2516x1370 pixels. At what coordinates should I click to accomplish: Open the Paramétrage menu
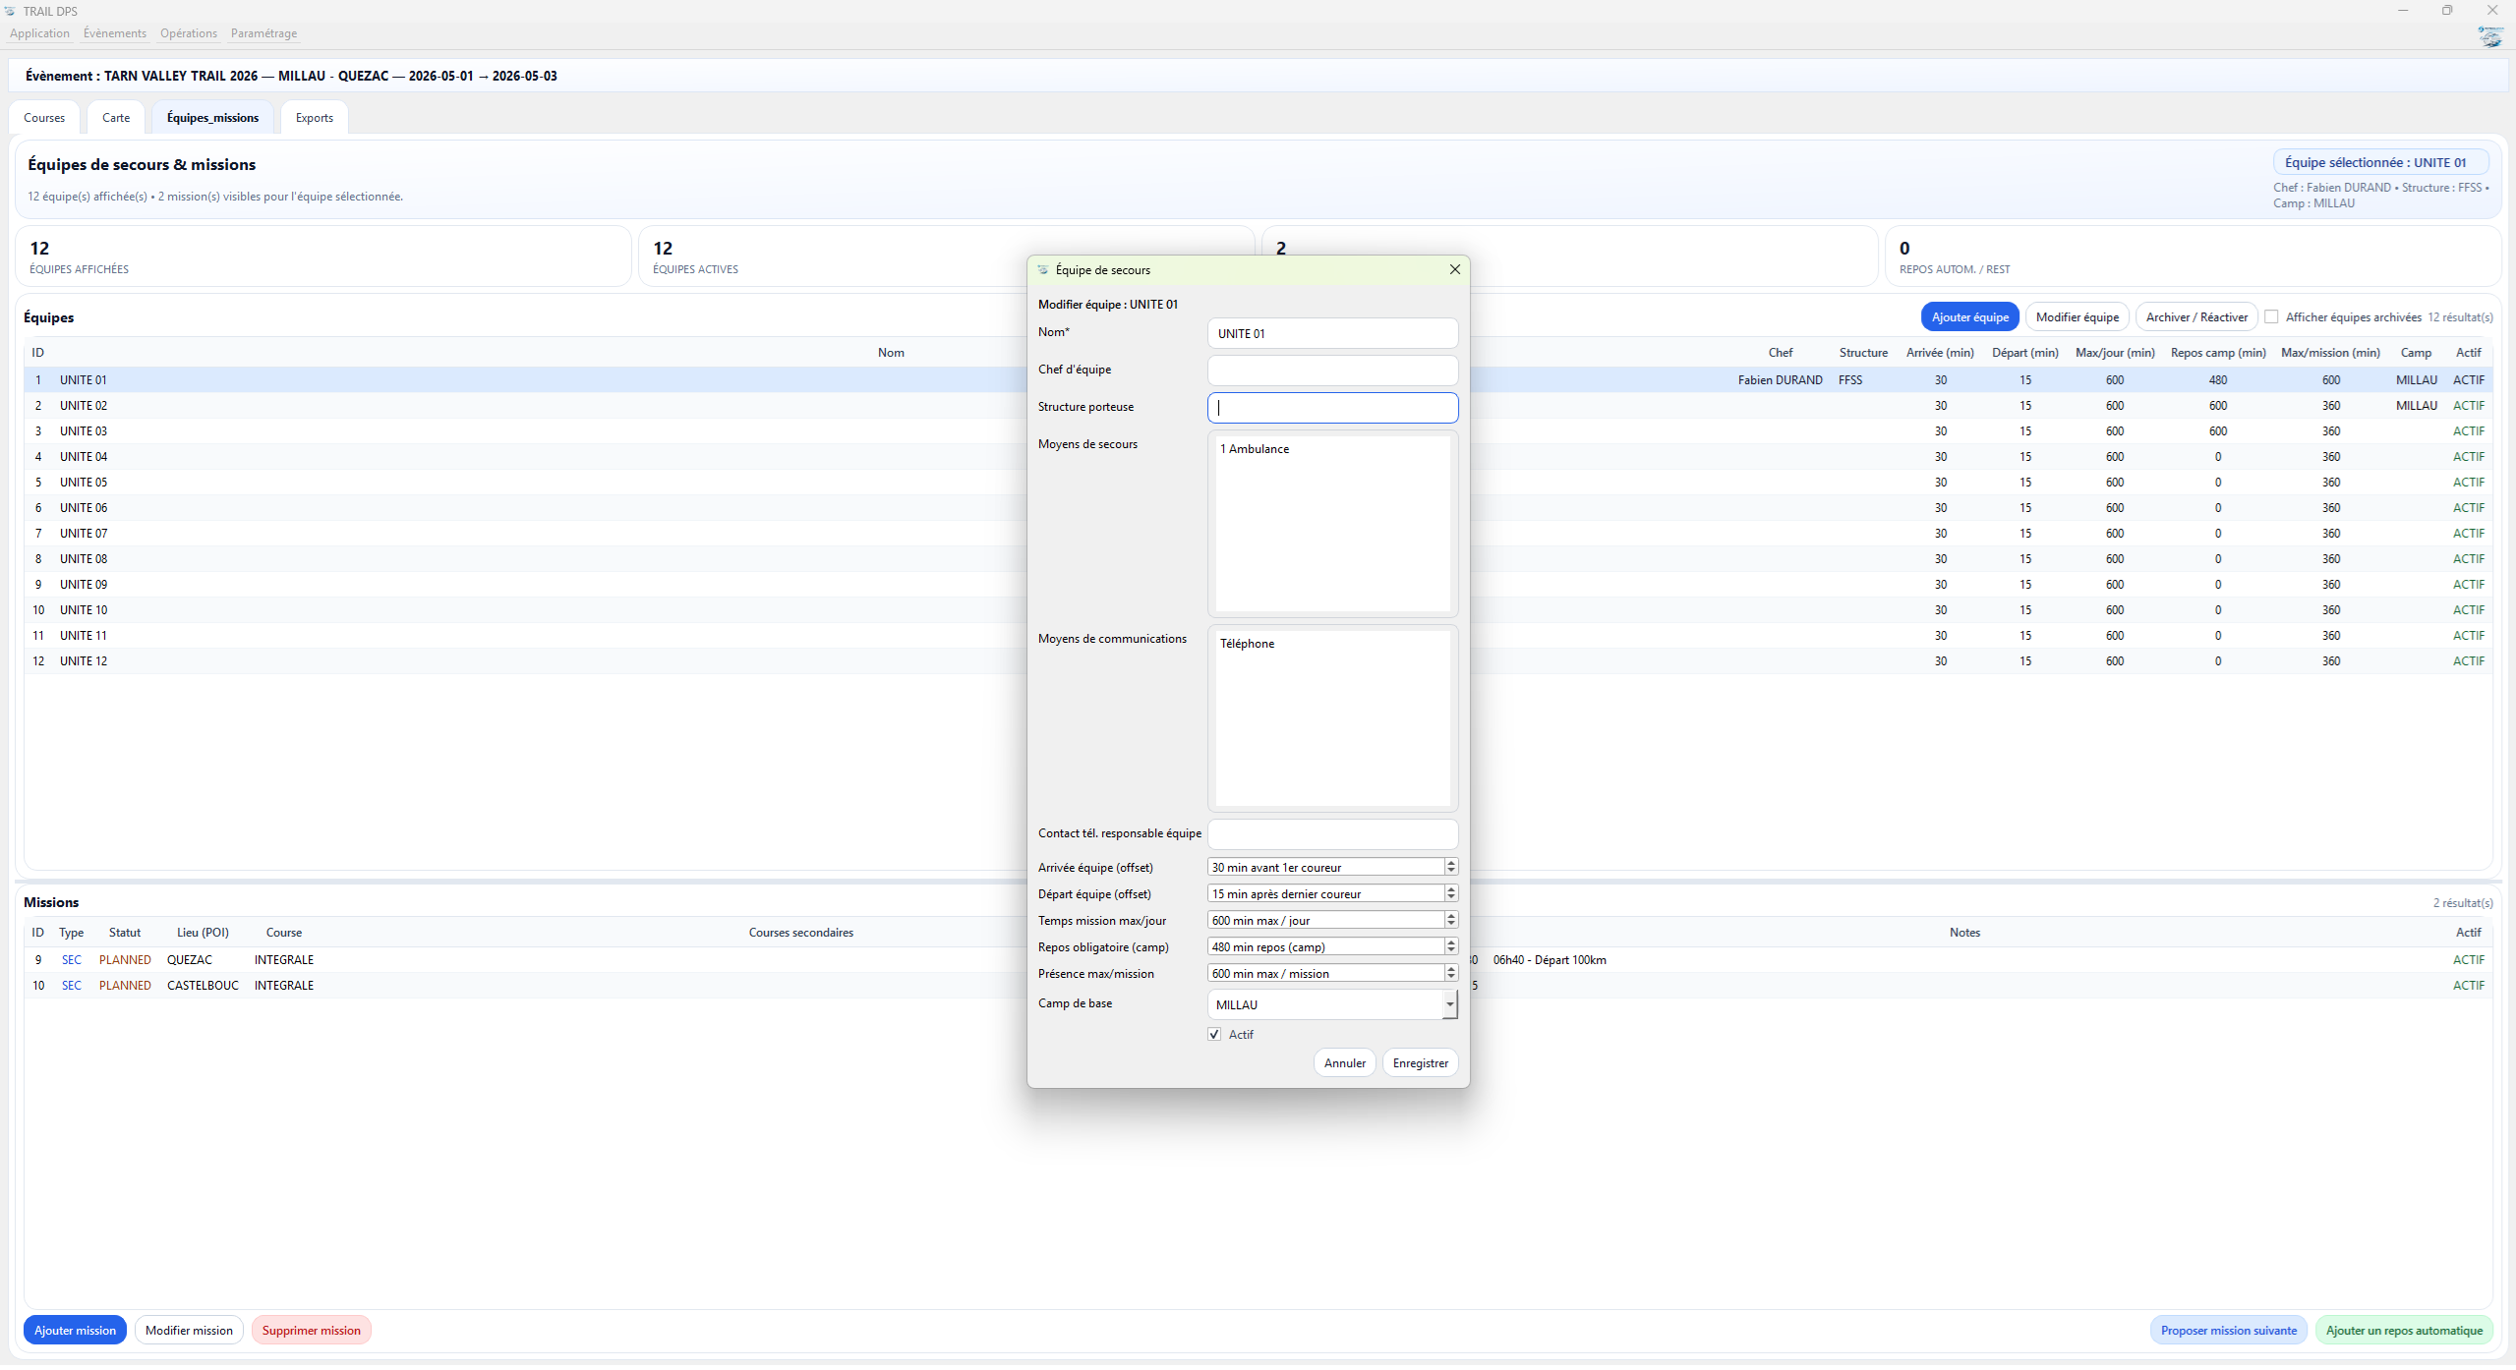tap(263, 33)
